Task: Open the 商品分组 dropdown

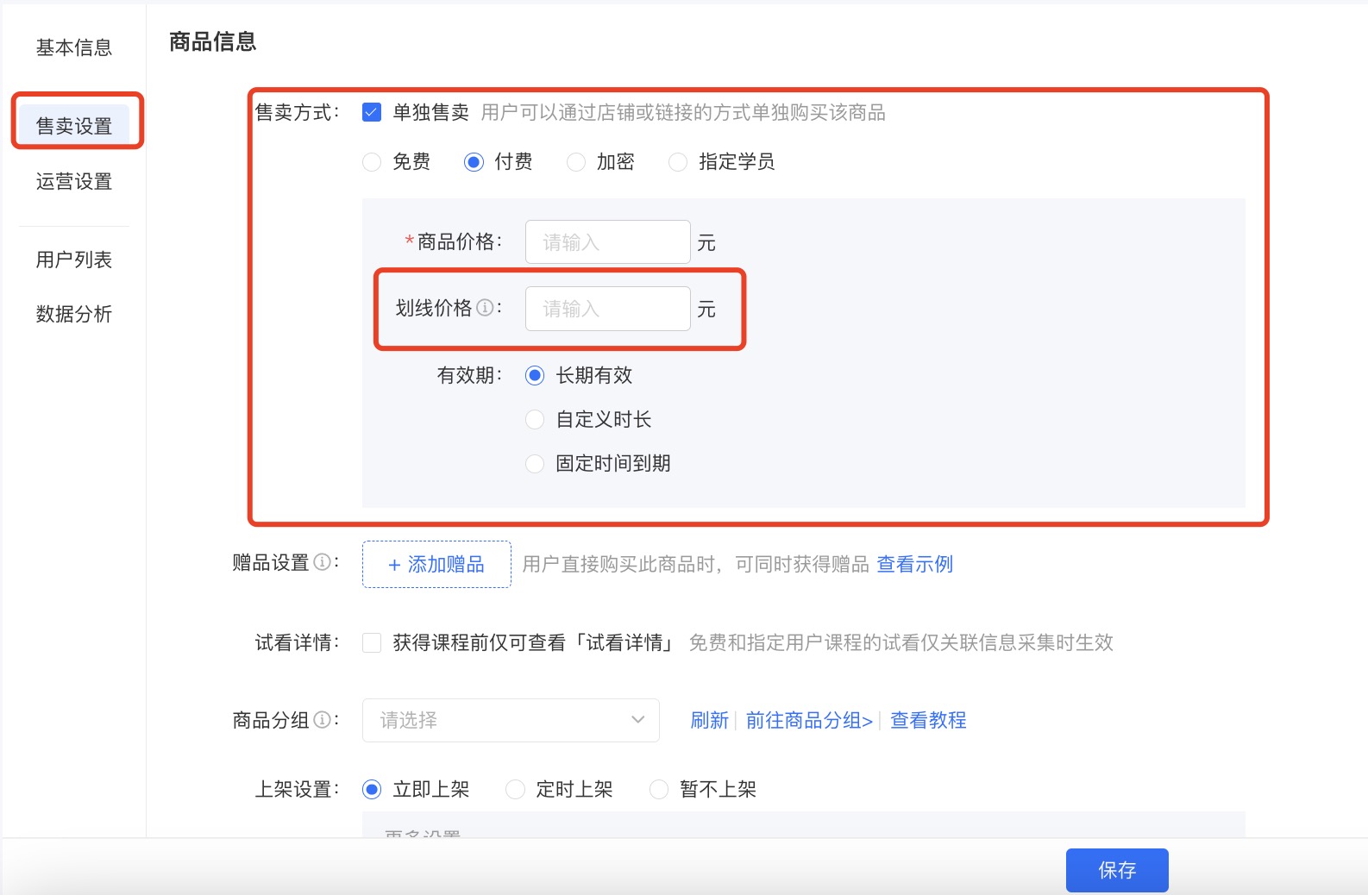Action: tap(511, 720)
